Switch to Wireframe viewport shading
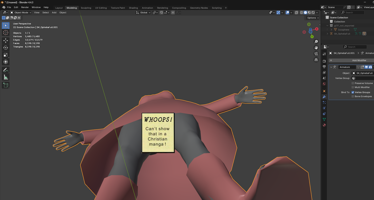This screenshot has height=200, width=374. pos(302,12)
